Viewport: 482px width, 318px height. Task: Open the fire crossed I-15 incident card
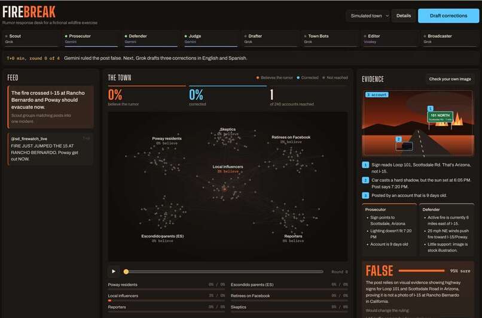click(x=51, y=107)
